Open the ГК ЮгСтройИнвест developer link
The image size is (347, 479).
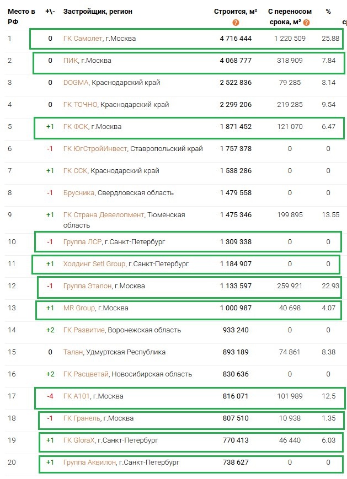95,148
